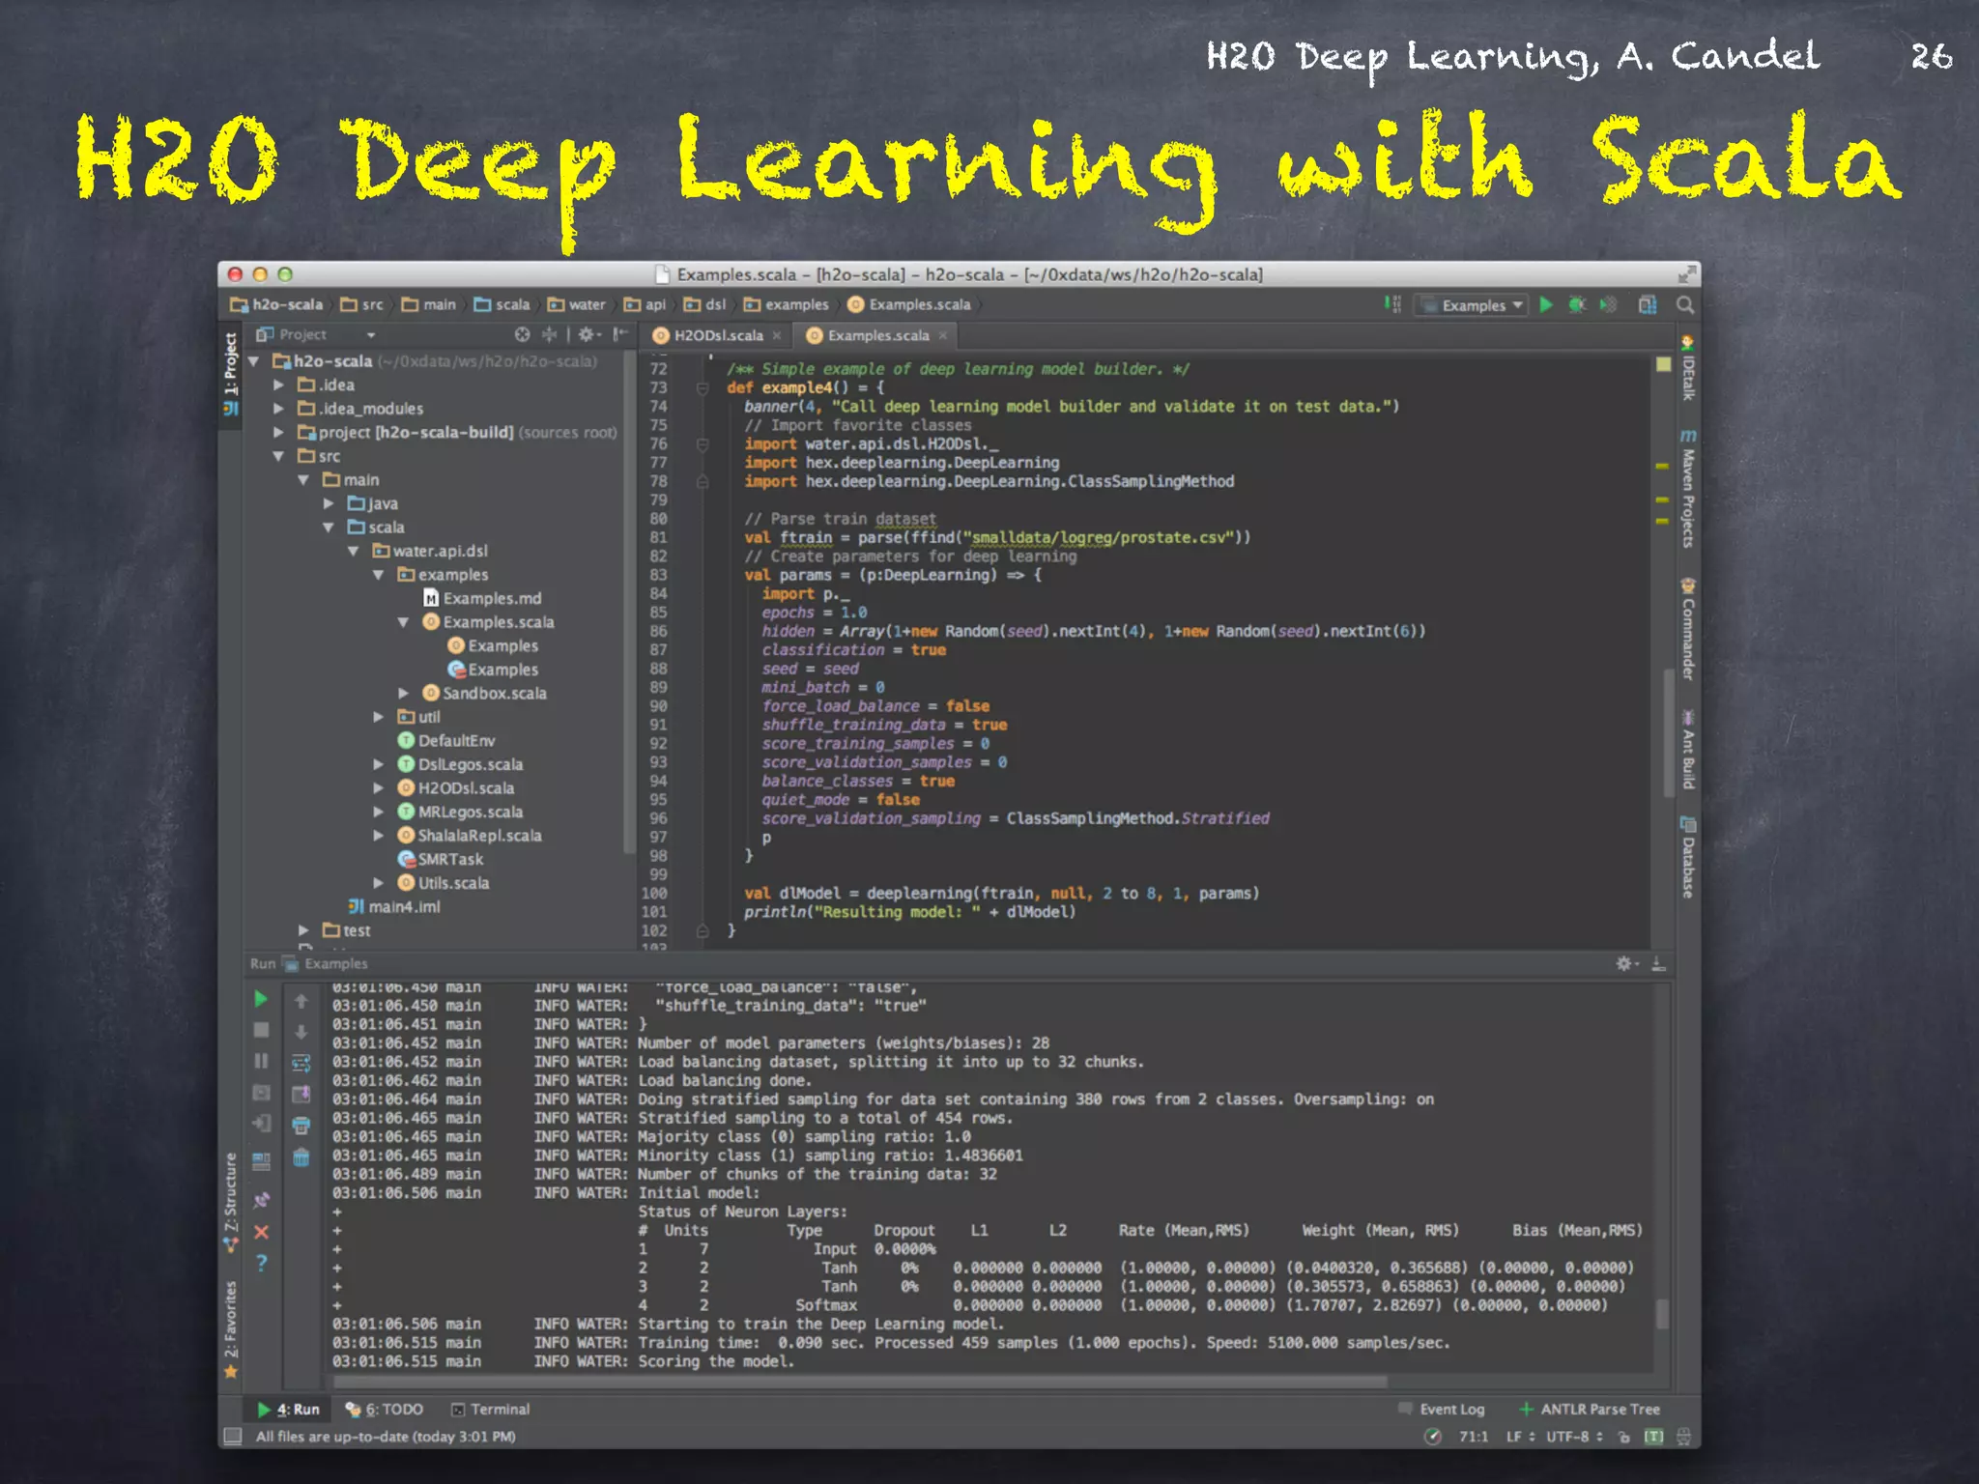Open Run panel gear settings
Viewport: 1979px width, 1484px height.
pyautogui.click(x=1626, y=963)
